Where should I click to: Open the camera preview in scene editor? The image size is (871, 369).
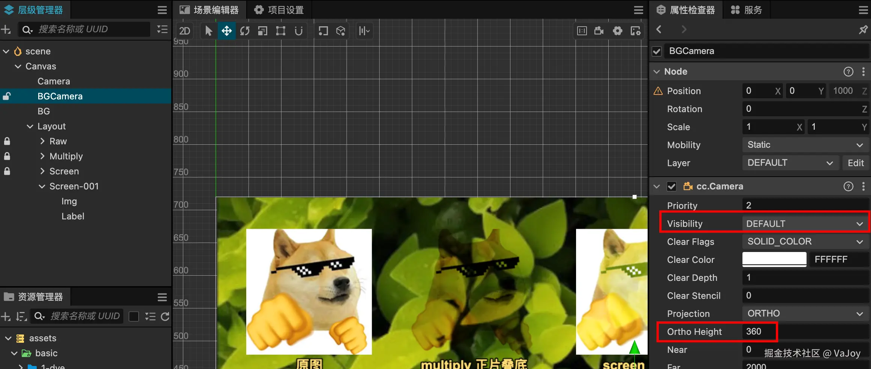(598, 31)
